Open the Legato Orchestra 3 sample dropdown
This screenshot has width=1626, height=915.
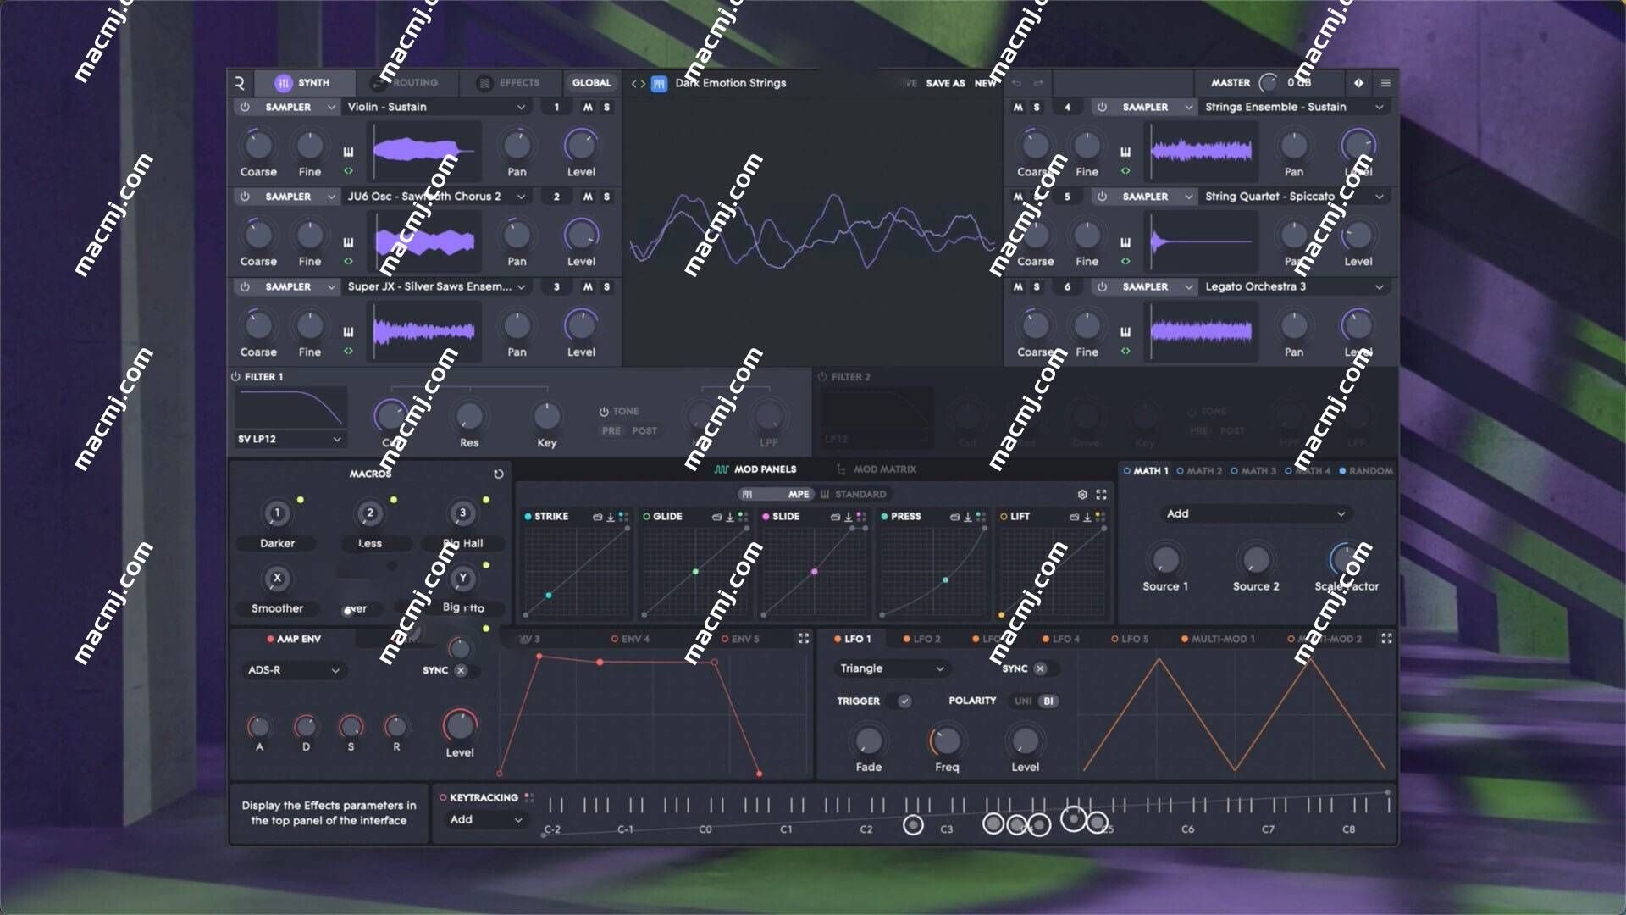pos(1294,286)
